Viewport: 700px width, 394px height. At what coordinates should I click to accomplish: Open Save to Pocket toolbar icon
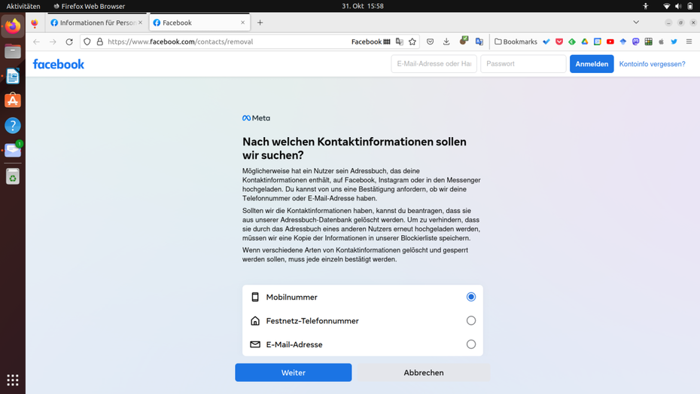coord(430,41)
